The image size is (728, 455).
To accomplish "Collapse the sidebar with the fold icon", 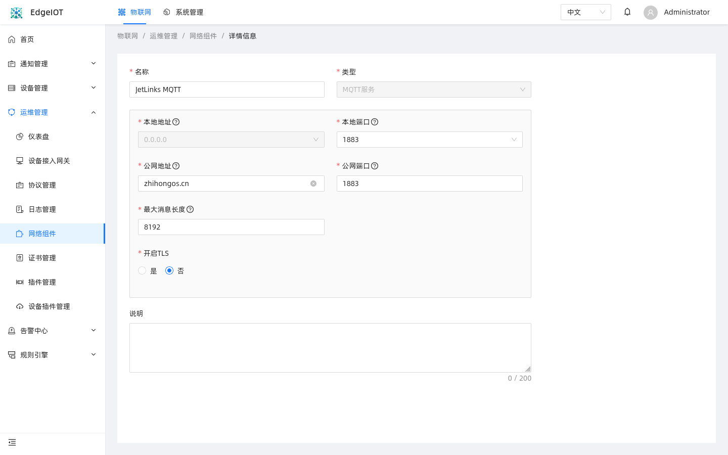I will 12,442.
